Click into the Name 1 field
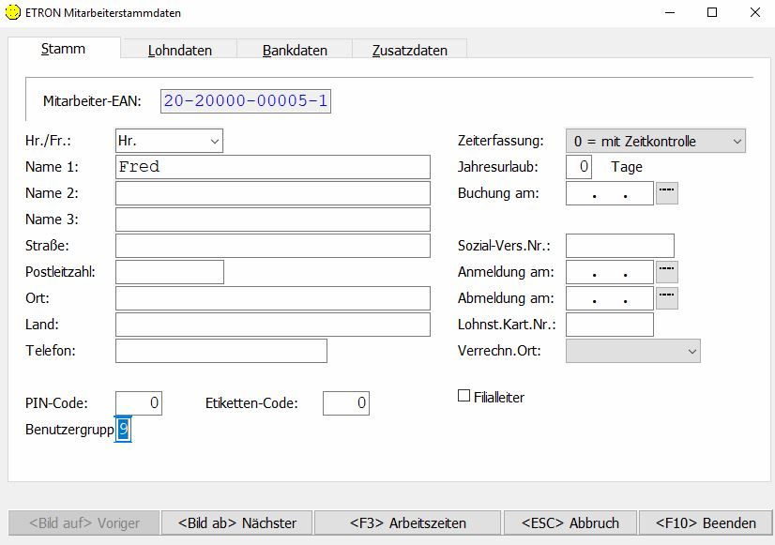Viewport: 775px width, 545px height. [x=272, y=167]
